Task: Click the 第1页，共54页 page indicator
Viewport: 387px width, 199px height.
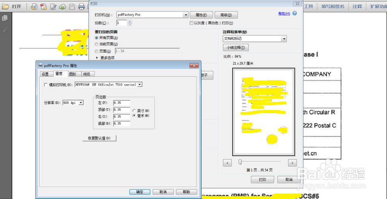Action: pyautogui.click(x=260, y=170)
